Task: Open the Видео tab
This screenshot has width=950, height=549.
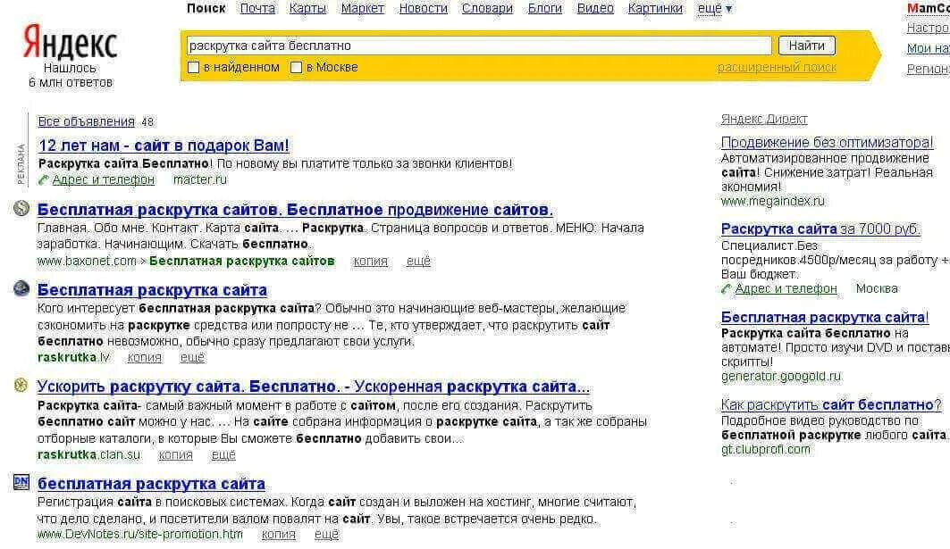Action: pyautogui.click(x=595, y=8)
